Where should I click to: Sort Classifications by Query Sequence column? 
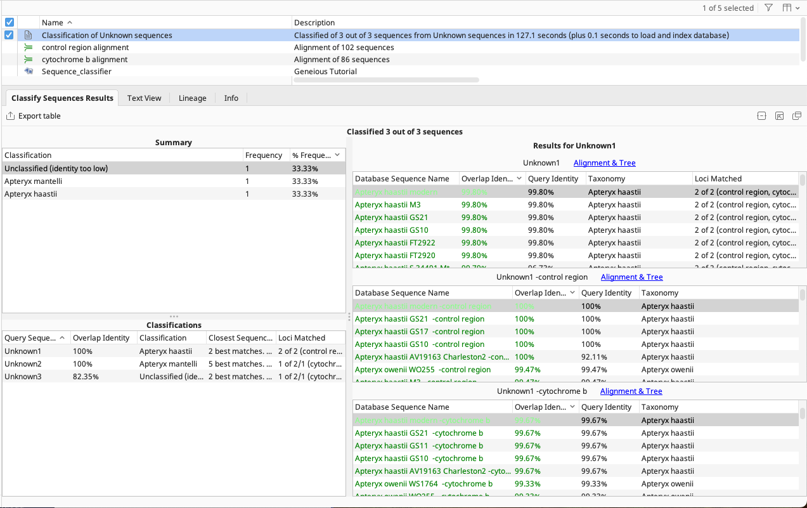[36, 338]
